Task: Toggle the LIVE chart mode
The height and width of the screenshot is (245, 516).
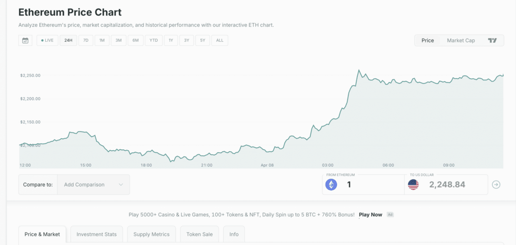Action: [47, 40]
